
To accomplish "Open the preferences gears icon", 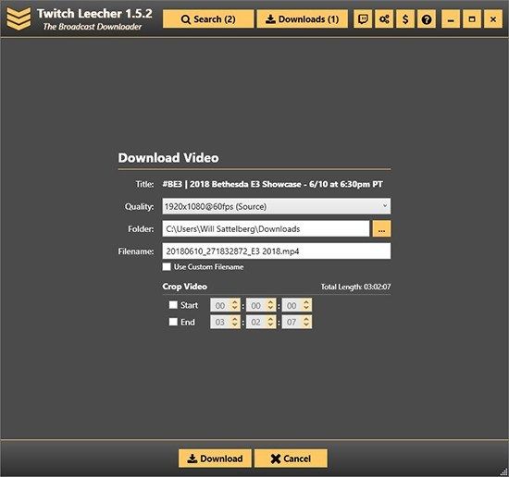I will [x=384, y=19].
